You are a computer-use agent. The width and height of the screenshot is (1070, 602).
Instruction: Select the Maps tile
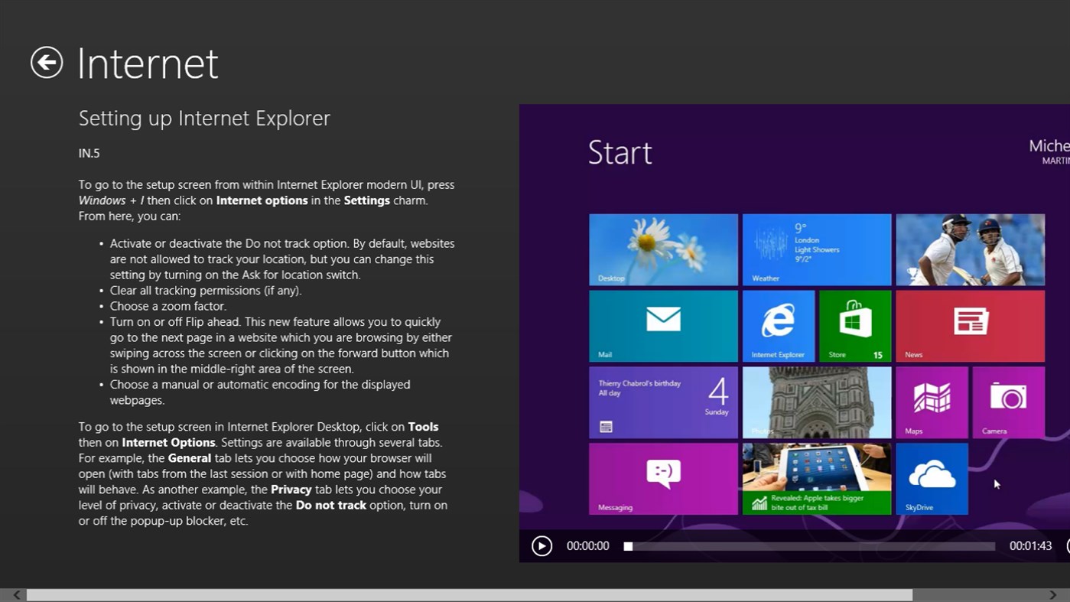click(931, 402)
